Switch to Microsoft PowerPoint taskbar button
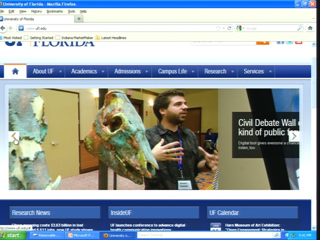Image resolution: width=320 pixels, height=240 pixels. pos(81,235)
